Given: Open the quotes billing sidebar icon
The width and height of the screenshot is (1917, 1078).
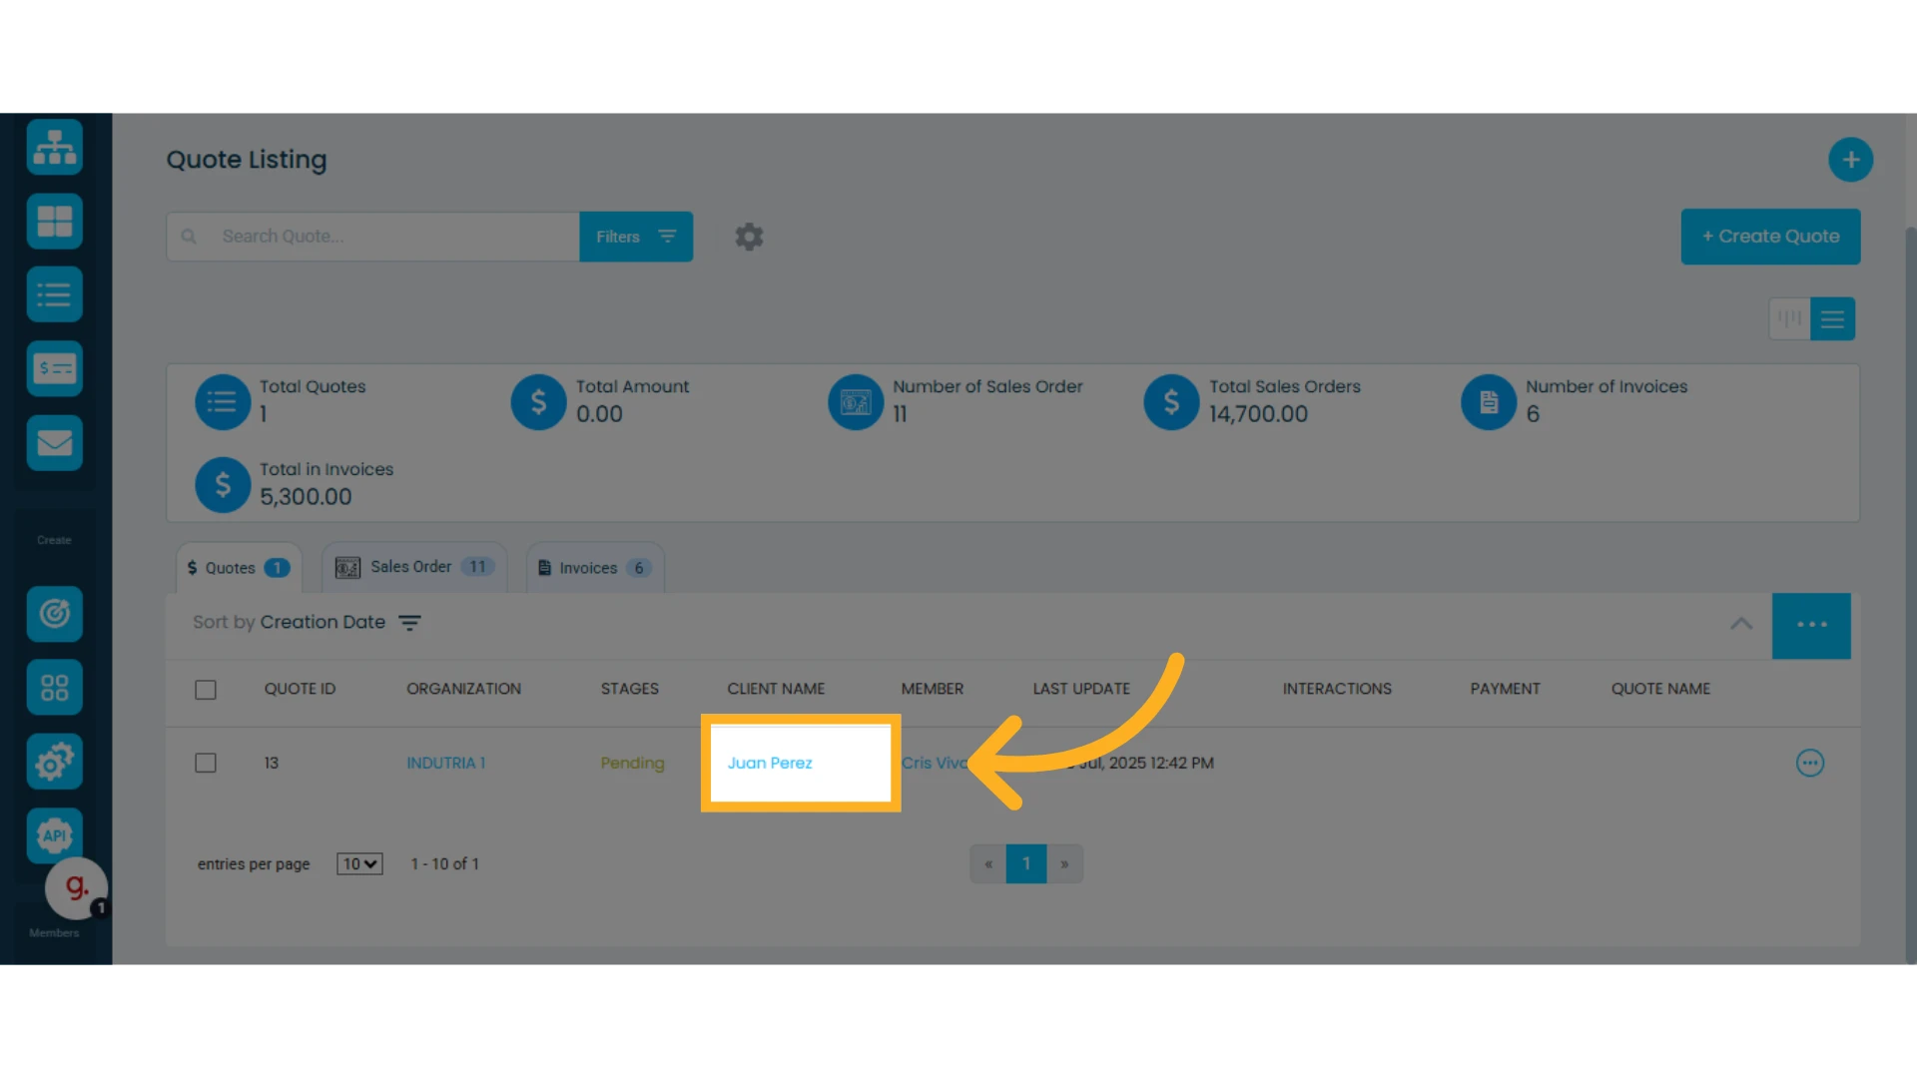Looking at the screenshot, I should 55,368.
